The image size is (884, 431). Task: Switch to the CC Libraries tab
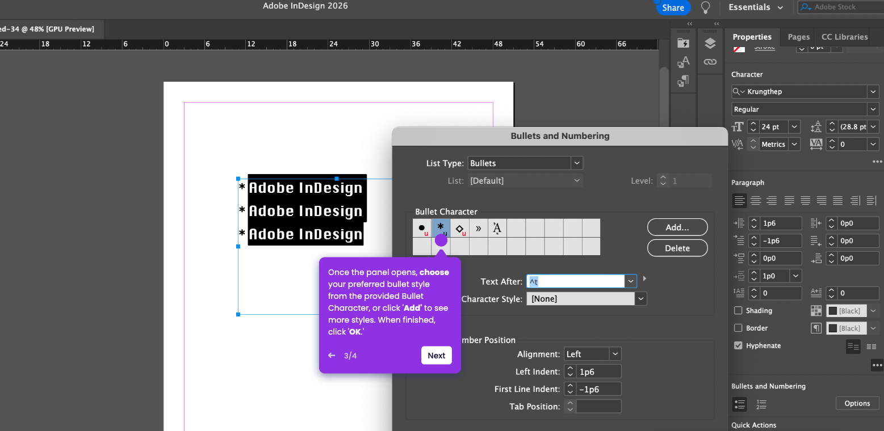point(844,37)
